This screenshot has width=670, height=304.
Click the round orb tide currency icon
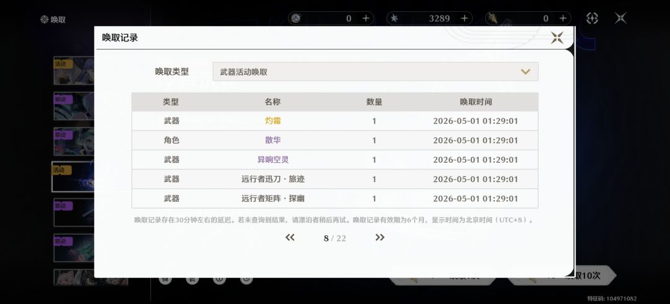tap(296, 19)
